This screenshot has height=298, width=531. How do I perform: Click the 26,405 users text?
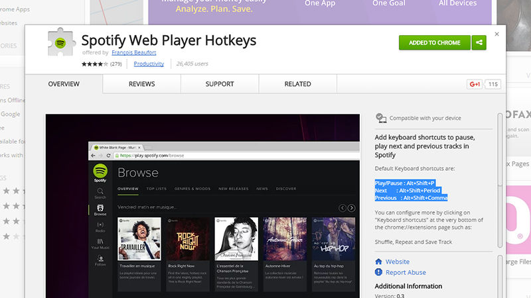point(192,64)
